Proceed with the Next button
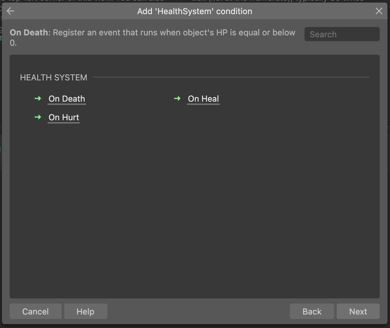The width and height of the screenshot is (390, 328). tap(358, 311)
